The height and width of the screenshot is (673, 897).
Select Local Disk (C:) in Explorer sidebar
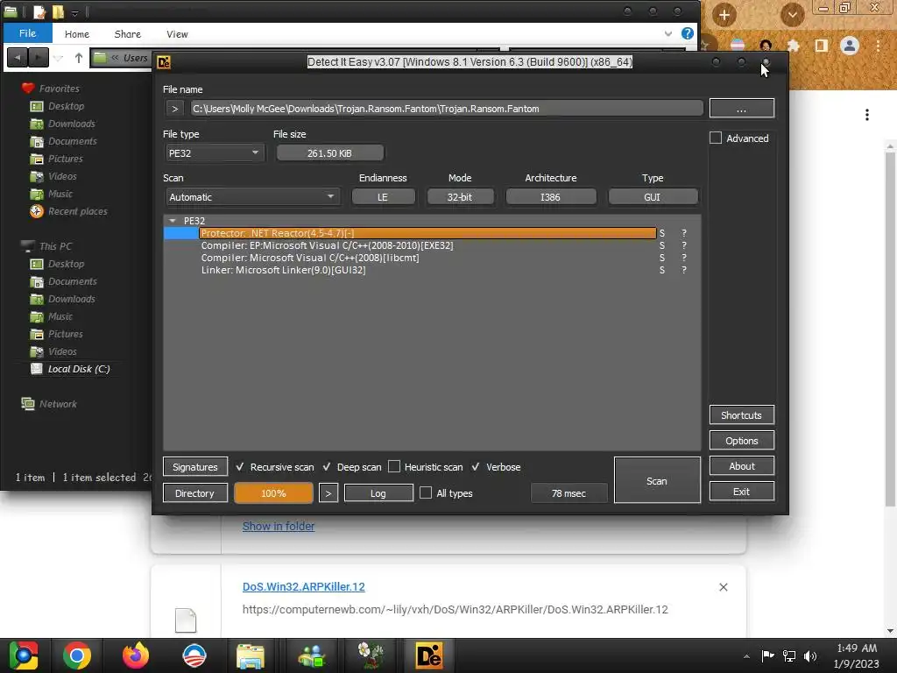pyautogui.click(x=79, y=369)
